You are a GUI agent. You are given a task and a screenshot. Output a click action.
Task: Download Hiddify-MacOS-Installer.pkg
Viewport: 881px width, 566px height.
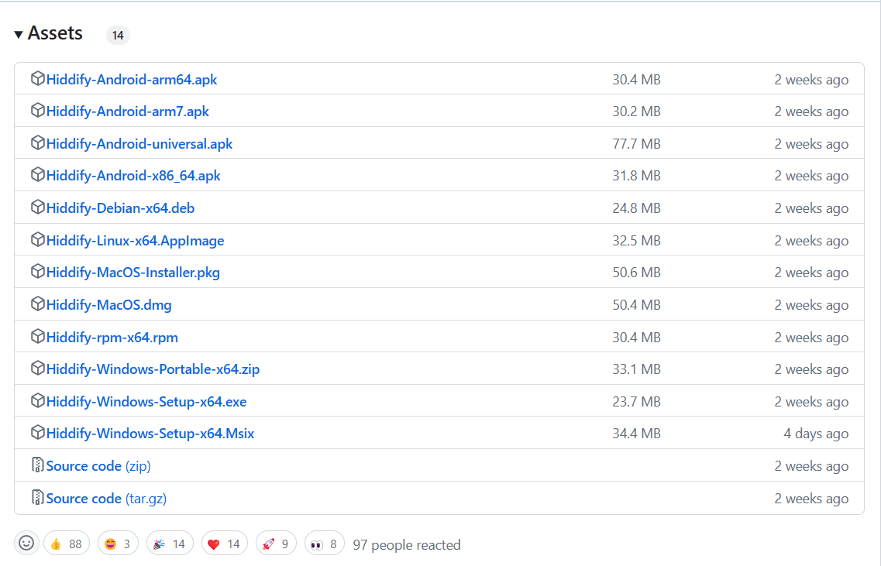coord(133,273)
